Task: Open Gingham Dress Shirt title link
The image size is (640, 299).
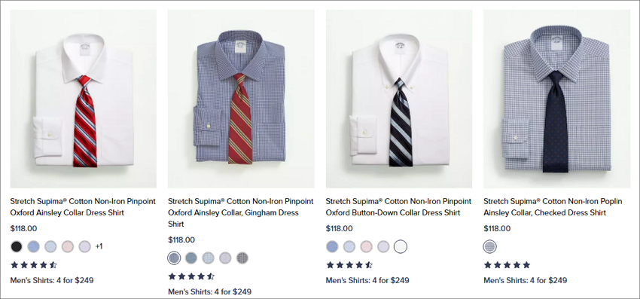Action: pyautogui.click(x=241, y=212)
